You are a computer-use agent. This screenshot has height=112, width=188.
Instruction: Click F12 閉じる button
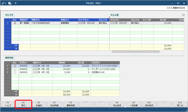point(180,104)
